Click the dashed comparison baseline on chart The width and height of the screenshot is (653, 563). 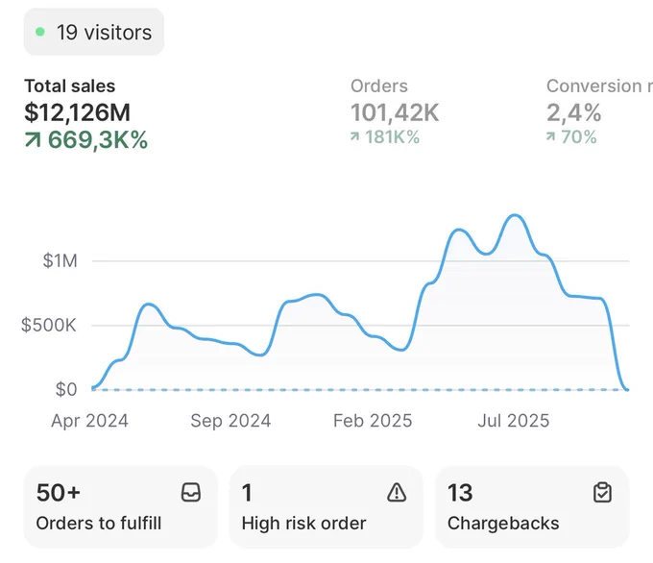tap(360, 390)
